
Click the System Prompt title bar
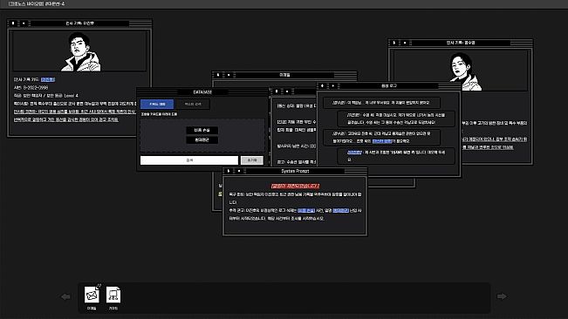(295, 171)
